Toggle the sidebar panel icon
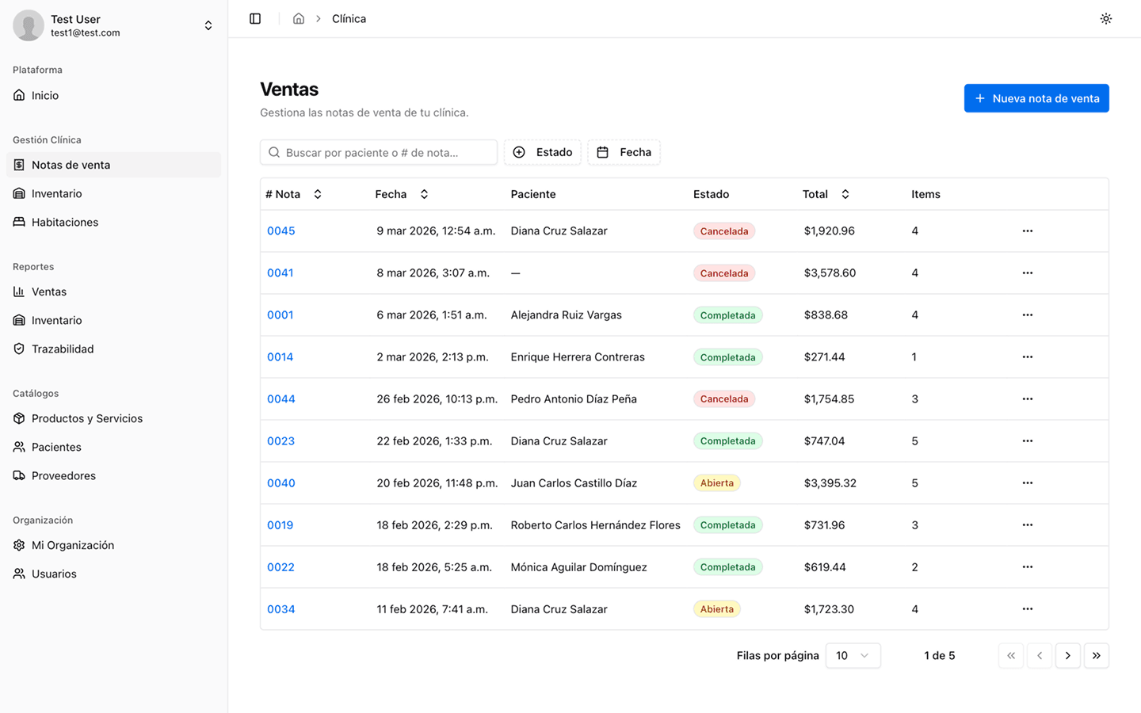Image resolution: width=1141 pixels, height=713 pixels. pos(255,18)
